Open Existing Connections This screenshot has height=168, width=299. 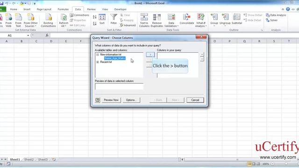coord(48,21)
